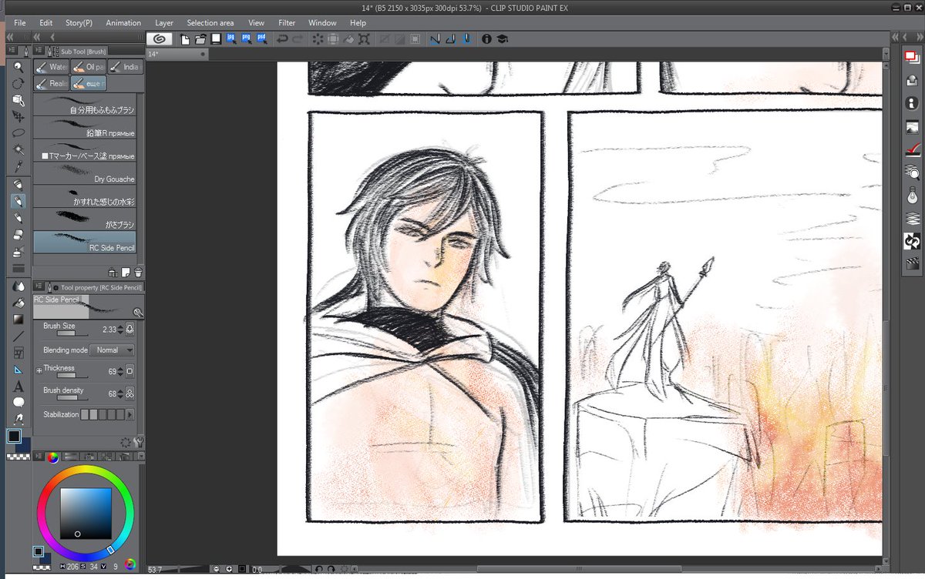Image resolution: width=925 pixels, height=579 pixels.
Task: Open Clip Studio spiral launcher icon
Action: point(160,38)
